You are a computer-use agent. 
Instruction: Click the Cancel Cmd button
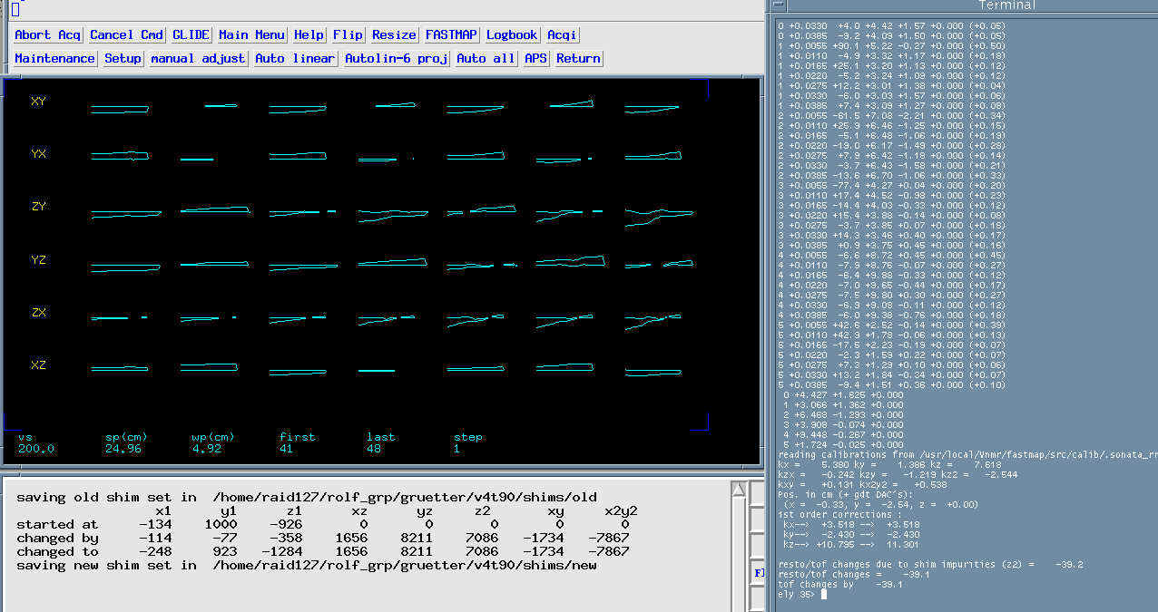[126, 34]
